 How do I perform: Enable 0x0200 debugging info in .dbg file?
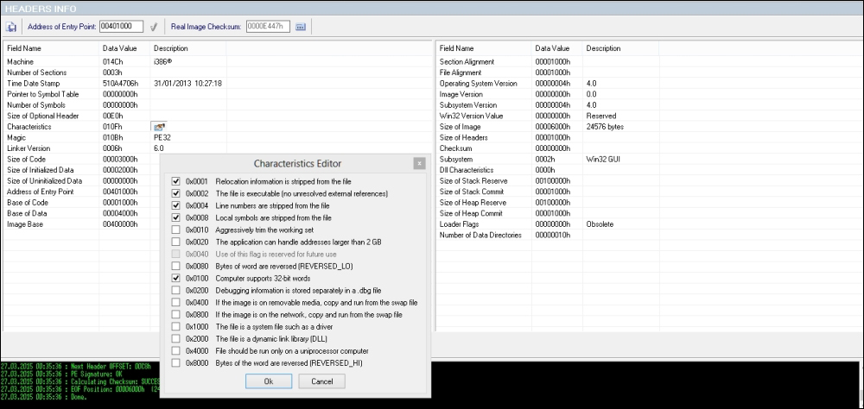point(175,290)
